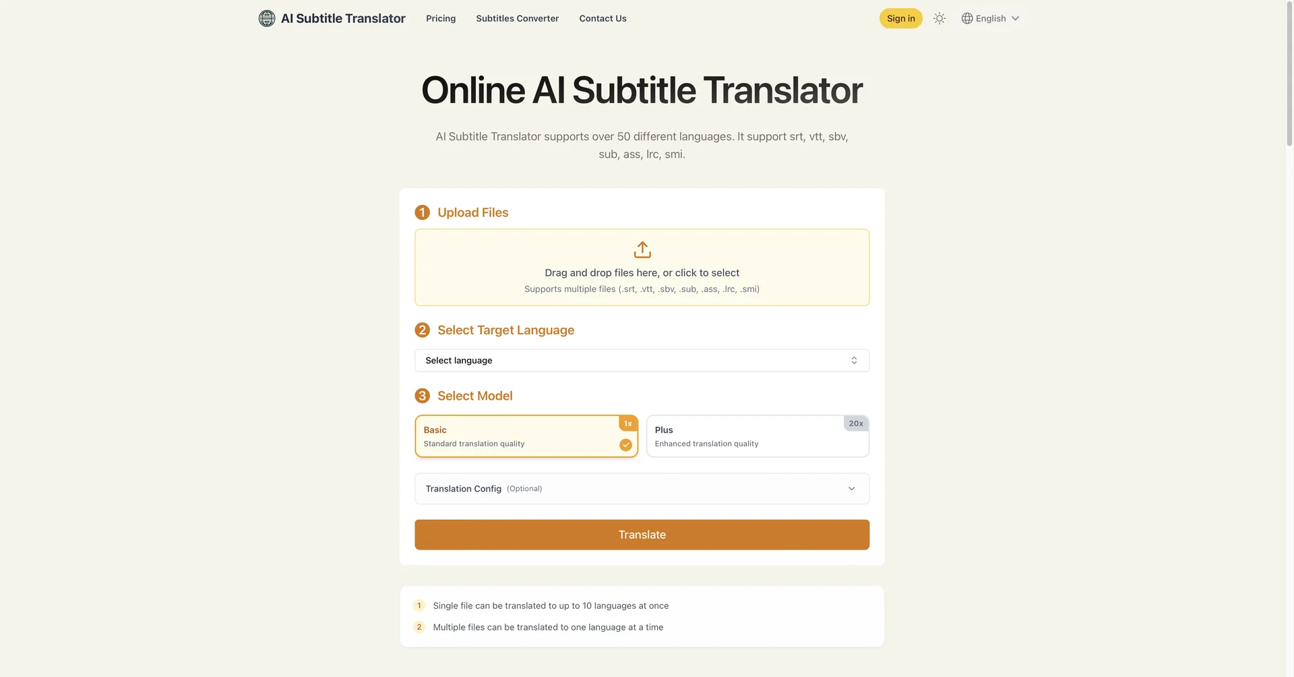Viewport: 1294px width, 677px height.
Task: Enable Plus enhanced translation quality
Action: [x=757, y=436]
